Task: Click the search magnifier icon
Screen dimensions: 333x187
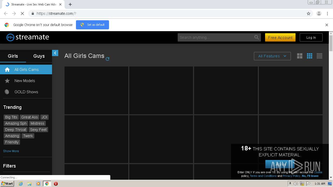Action: pyautogui.click(x=257, y=37)
